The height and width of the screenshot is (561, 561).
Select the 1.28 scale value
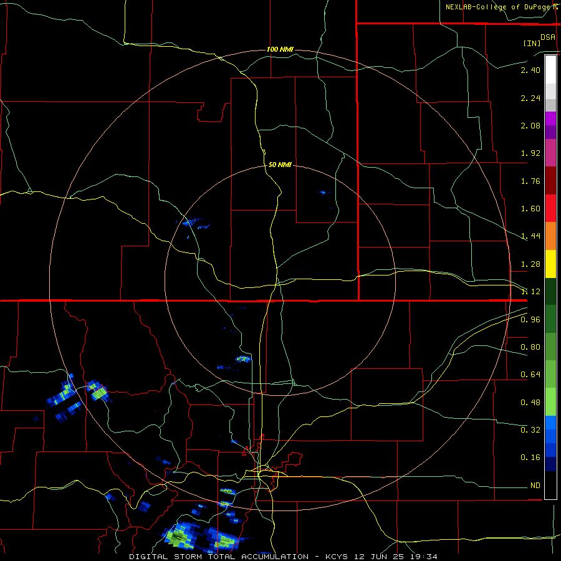tap(530, 264)
